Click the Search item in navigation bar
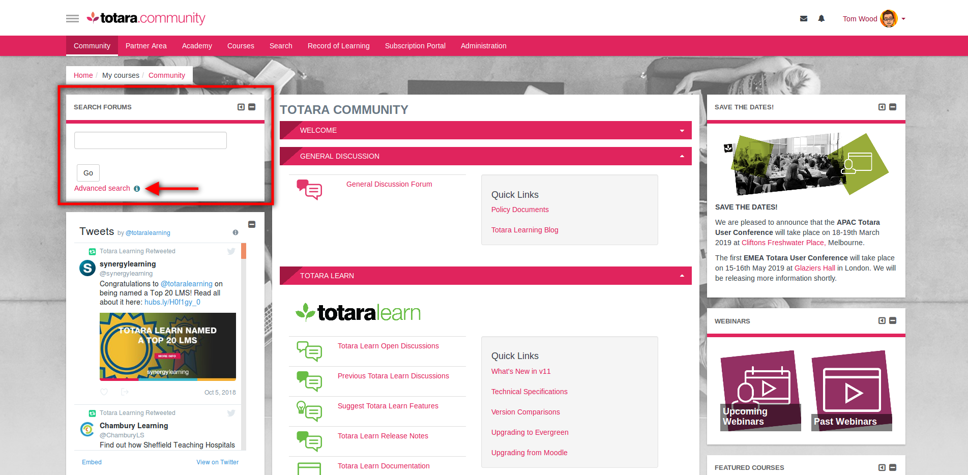This screenshot has height=475, width=968. tap(281, 46)
